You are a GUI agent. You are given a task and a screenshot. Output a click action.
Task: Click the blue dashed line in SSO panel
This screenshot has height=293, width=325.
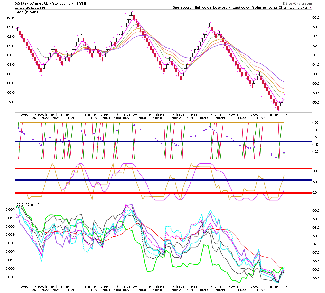(x=277, y=71)
